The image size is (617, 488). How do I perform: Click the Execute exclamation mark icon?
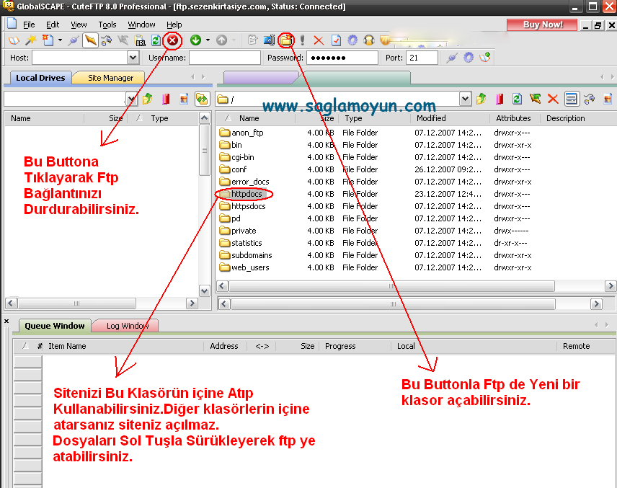click(302, 40)
